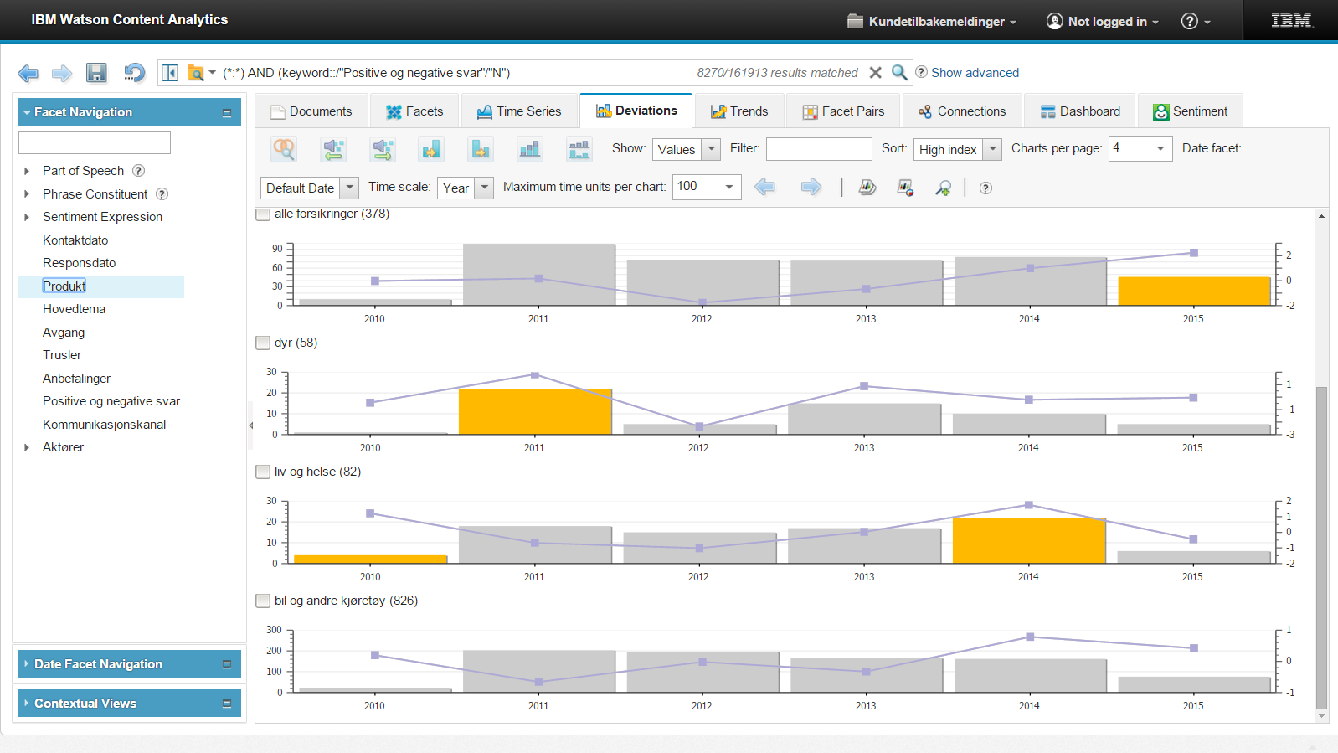
Task: Switch to the Documents tab
Action: point(311,111)
